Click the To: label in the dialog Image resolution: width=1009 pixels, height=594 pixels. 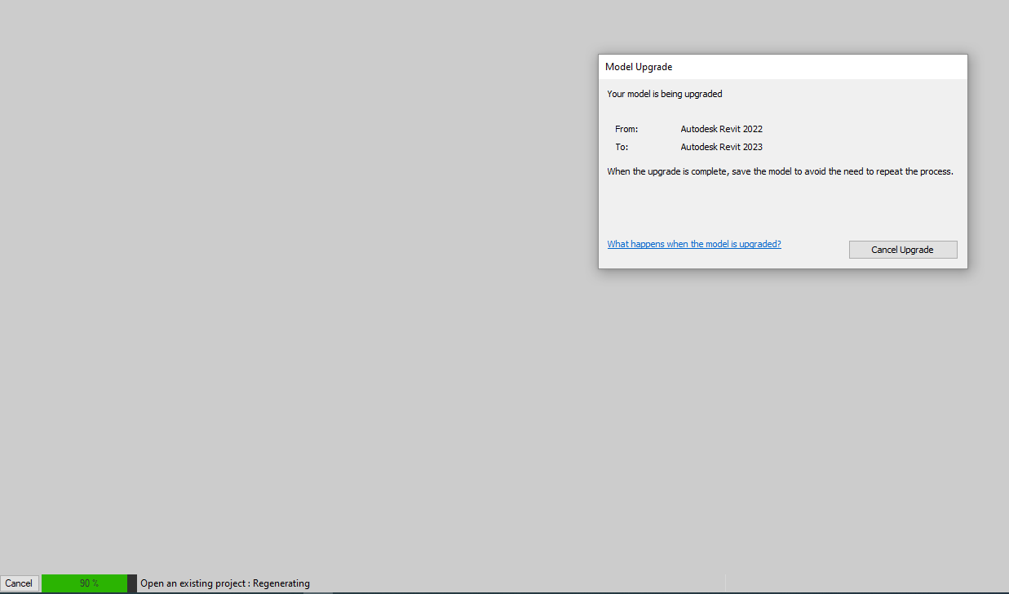click(622, 147)
